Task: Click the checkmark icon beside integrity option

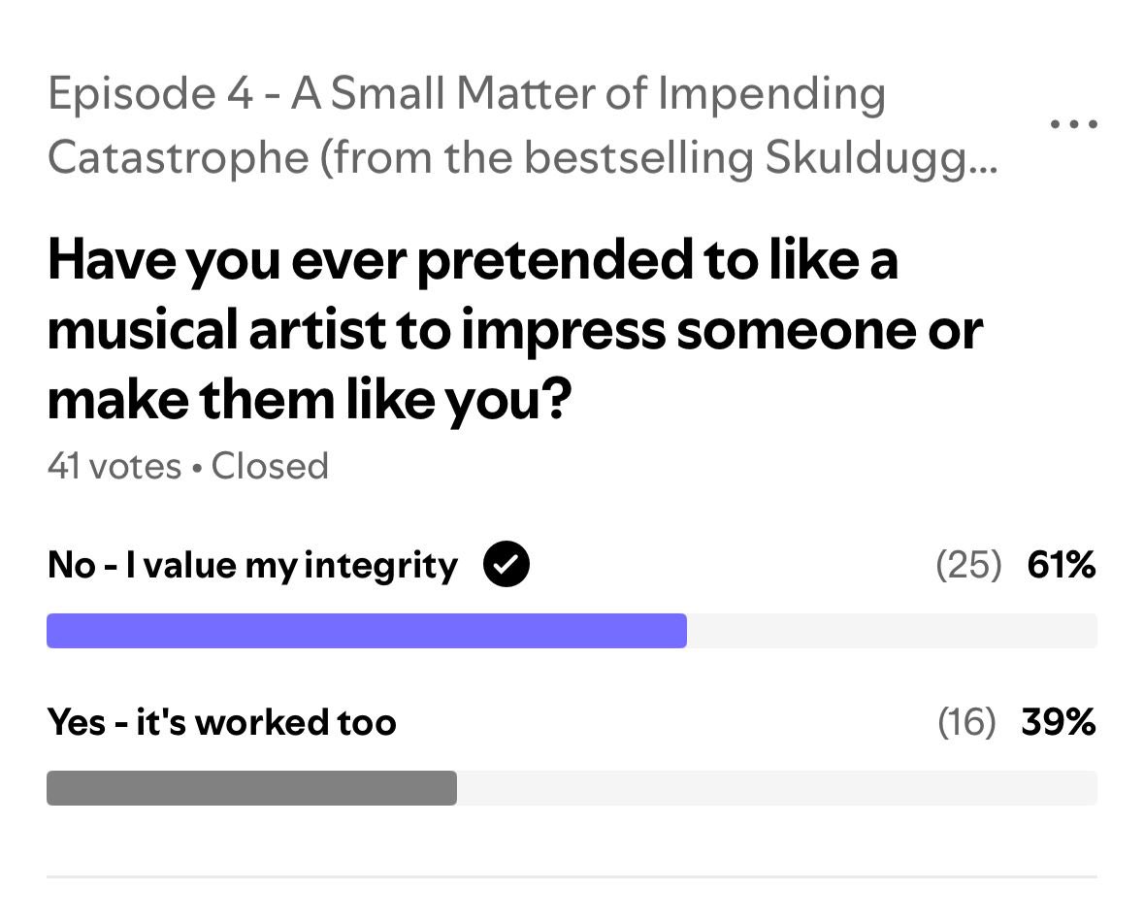Action: coord(507,564)
